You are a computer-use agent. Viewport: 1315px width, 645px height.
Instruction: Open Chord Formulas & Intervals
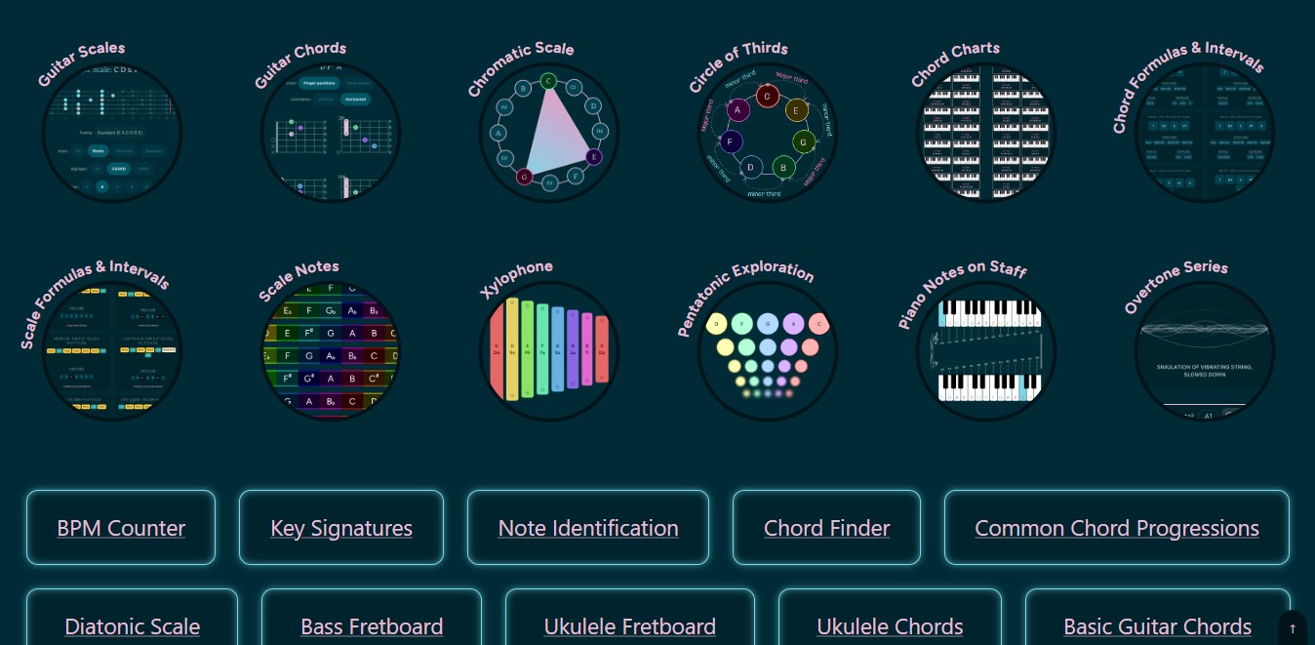pyautogui.click(x=1203, y=131)
